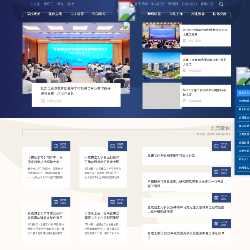The height and width of the screenshot is (250, 250).
Task: Open the 党建思政 menu
Action: point(55,14)
